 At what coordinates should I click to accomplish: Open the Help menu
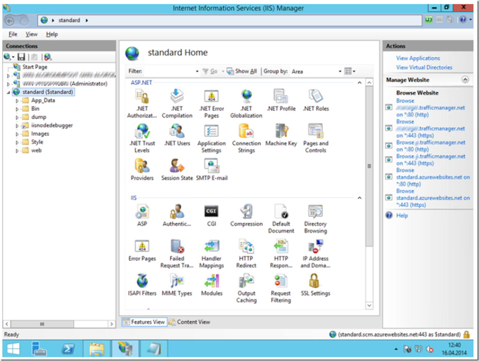click(x=52, y=34)
